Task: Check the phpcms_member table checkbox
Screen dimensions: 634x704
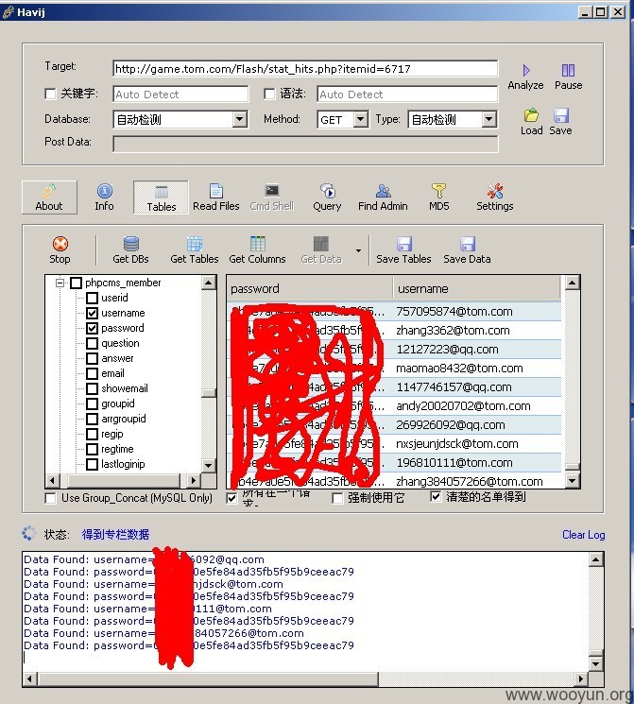Action: coord(76,283)
